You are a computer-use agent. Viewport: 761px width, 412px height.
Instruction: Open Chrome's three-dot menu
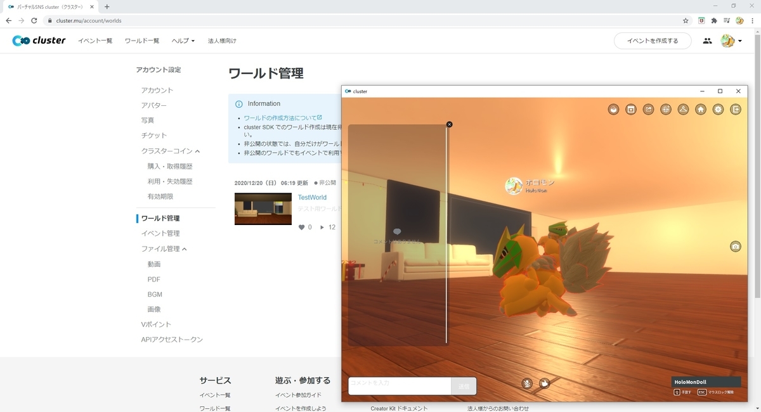(751, 20)
